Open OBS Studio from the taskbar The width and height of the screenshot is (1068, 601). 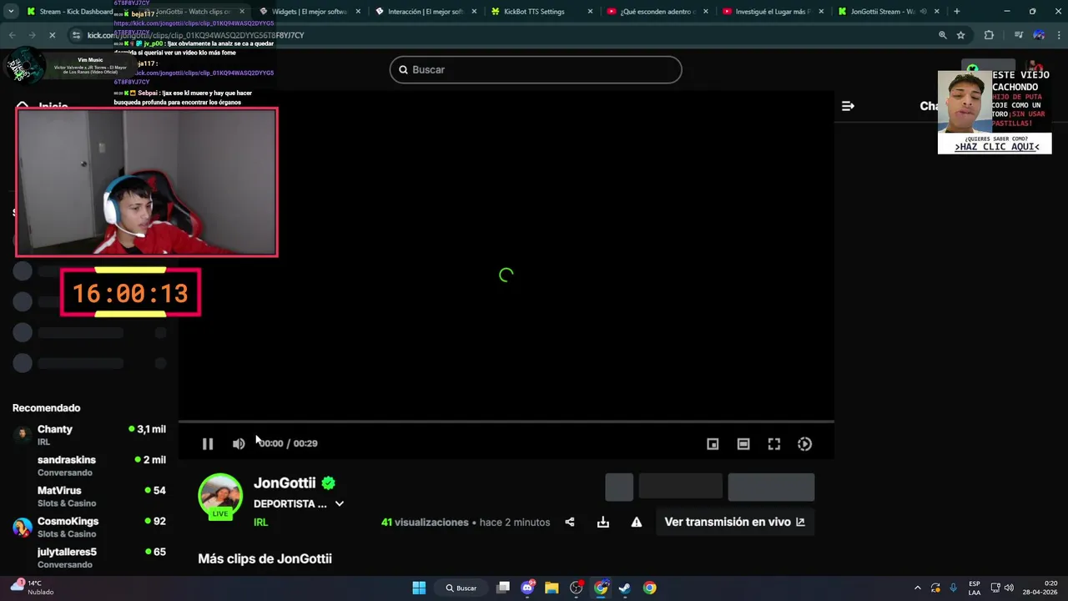(x=577, y=588)
